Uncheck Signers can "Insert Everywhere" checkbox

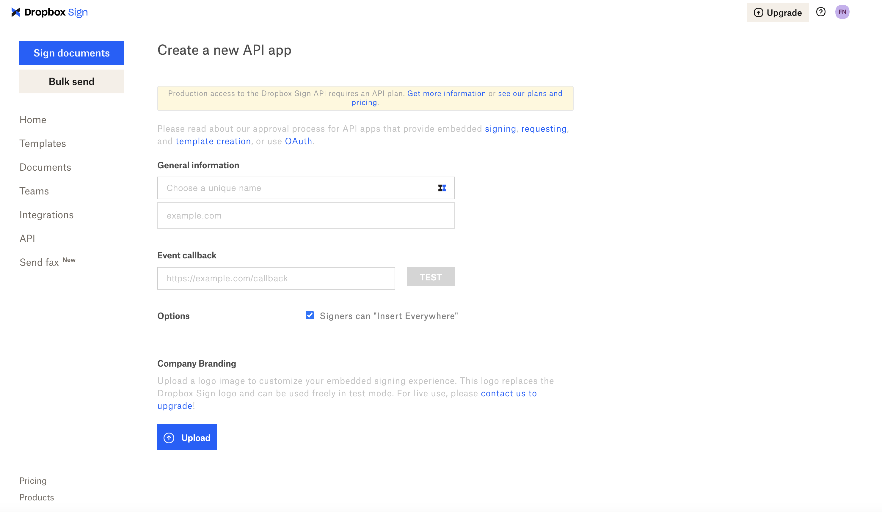pyautogui.click(x=310, y=316)
